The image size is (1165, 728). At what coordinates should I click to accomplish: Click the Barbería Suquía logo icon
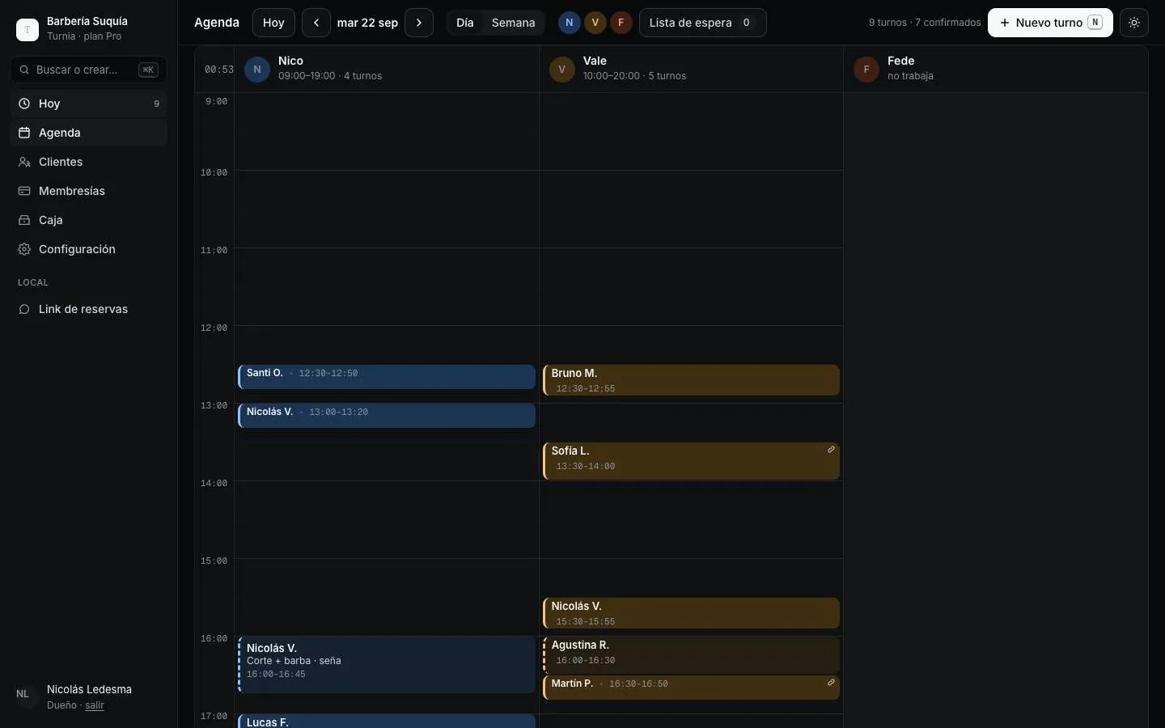point(28,30)
